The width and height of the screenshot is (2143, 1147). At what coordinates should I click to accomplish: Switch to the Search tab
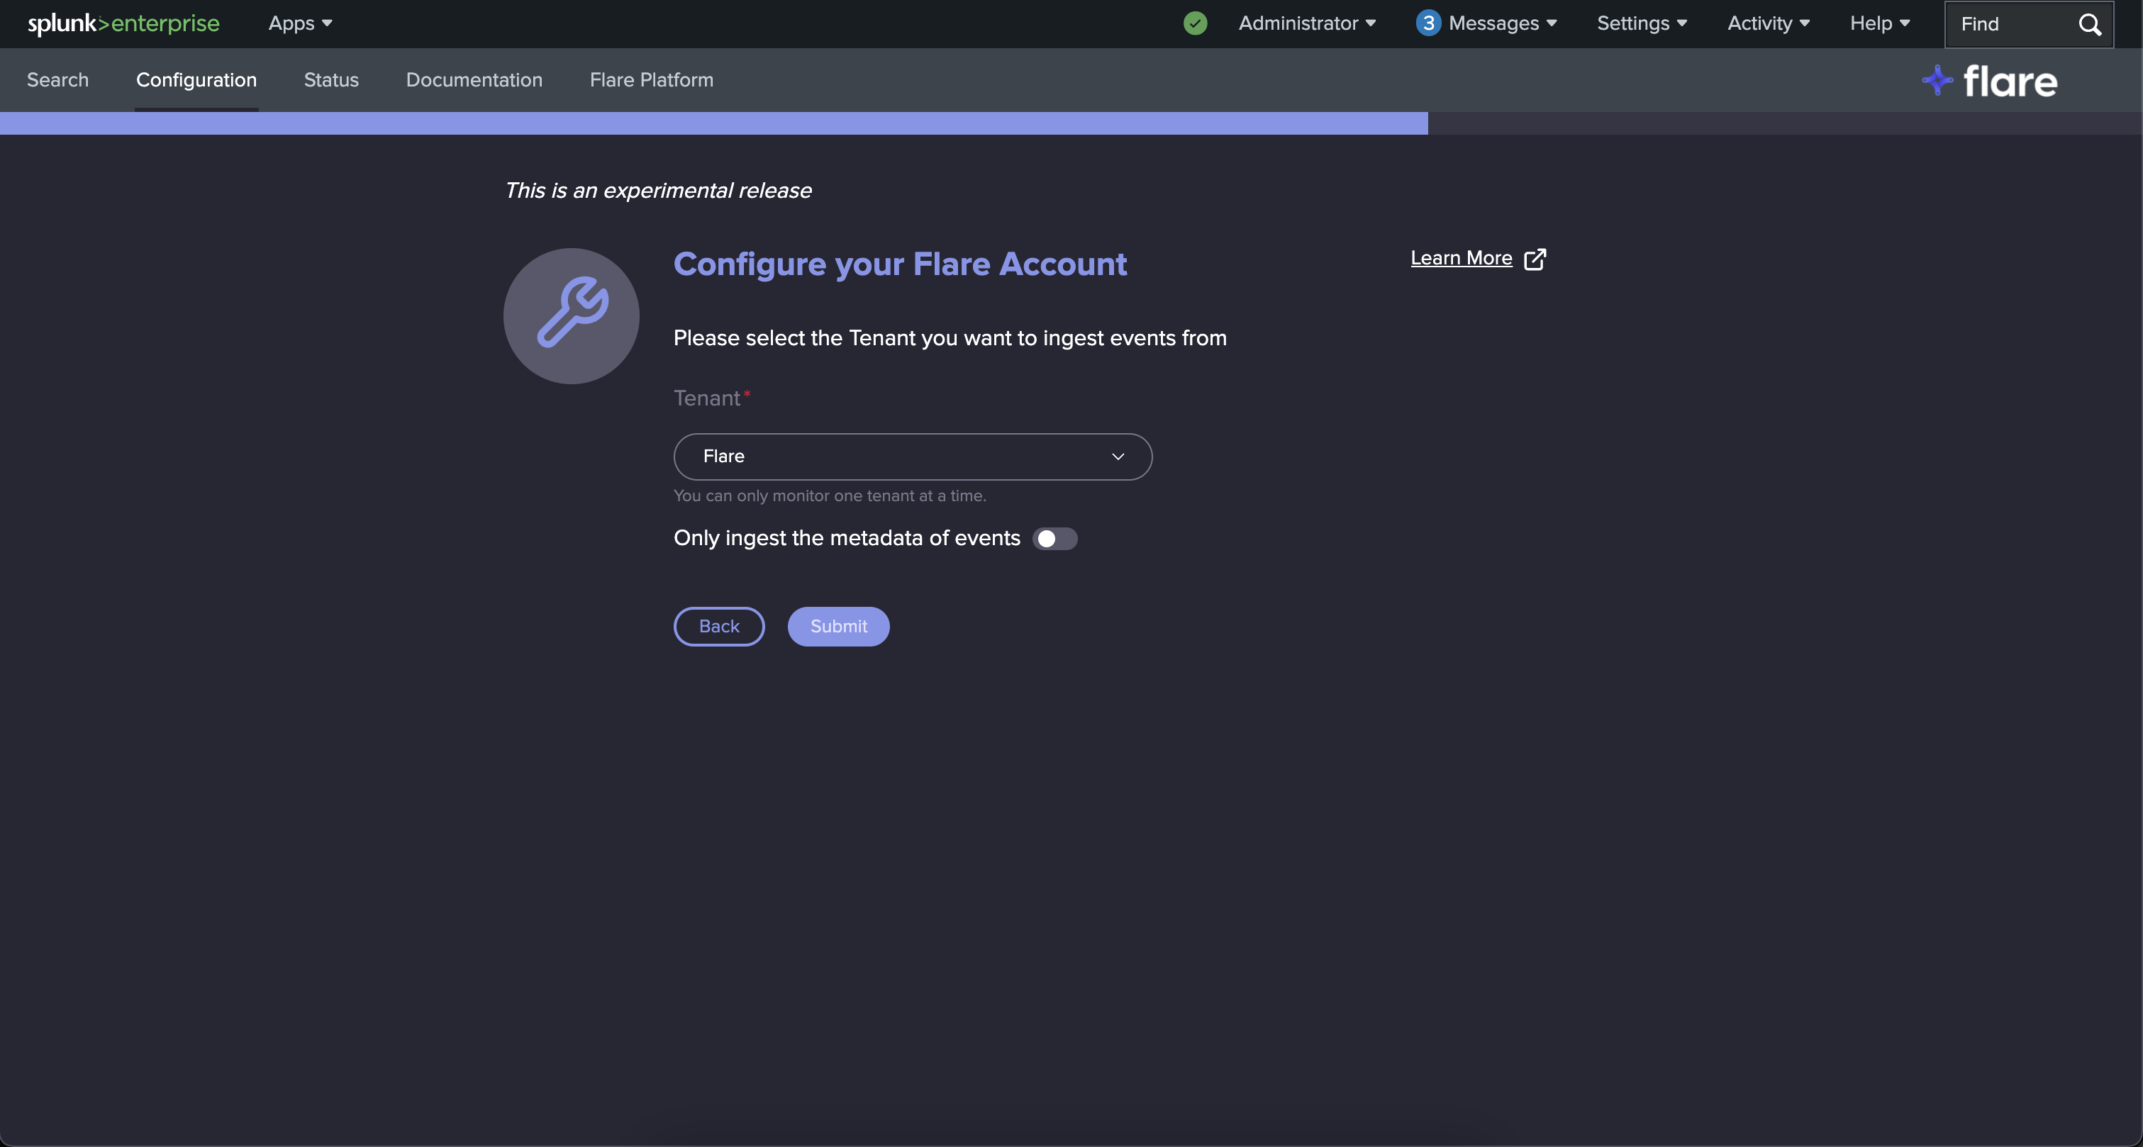click(57, 80)
